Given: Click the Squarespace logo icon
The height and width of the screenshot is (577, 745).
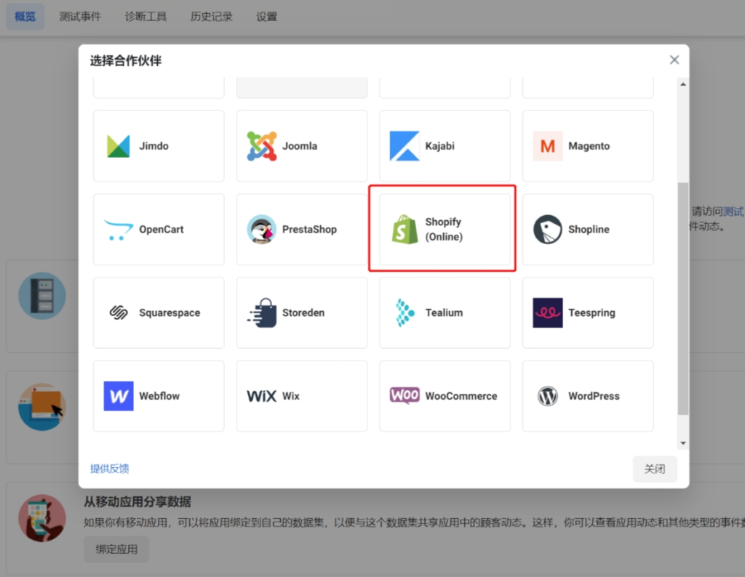Looking at the screenshot, I should click(x=119, y=312).
